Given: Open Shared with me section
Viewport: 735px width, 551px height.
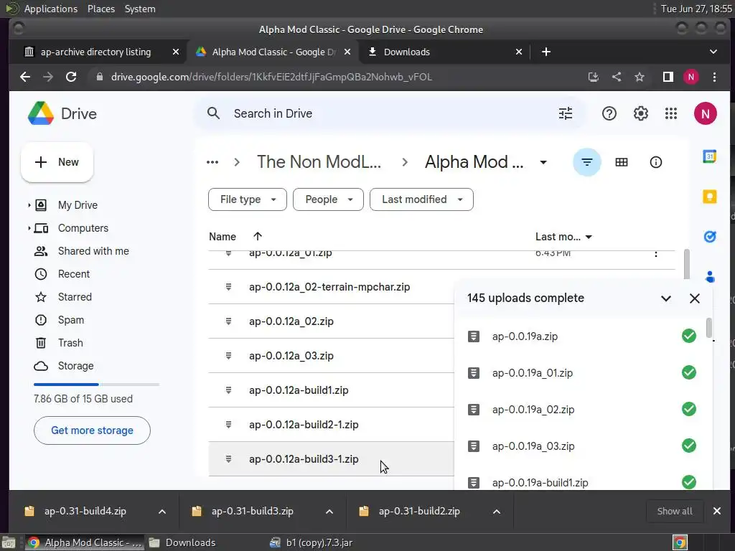Looking at the screenshot, I should coord(93,251).
